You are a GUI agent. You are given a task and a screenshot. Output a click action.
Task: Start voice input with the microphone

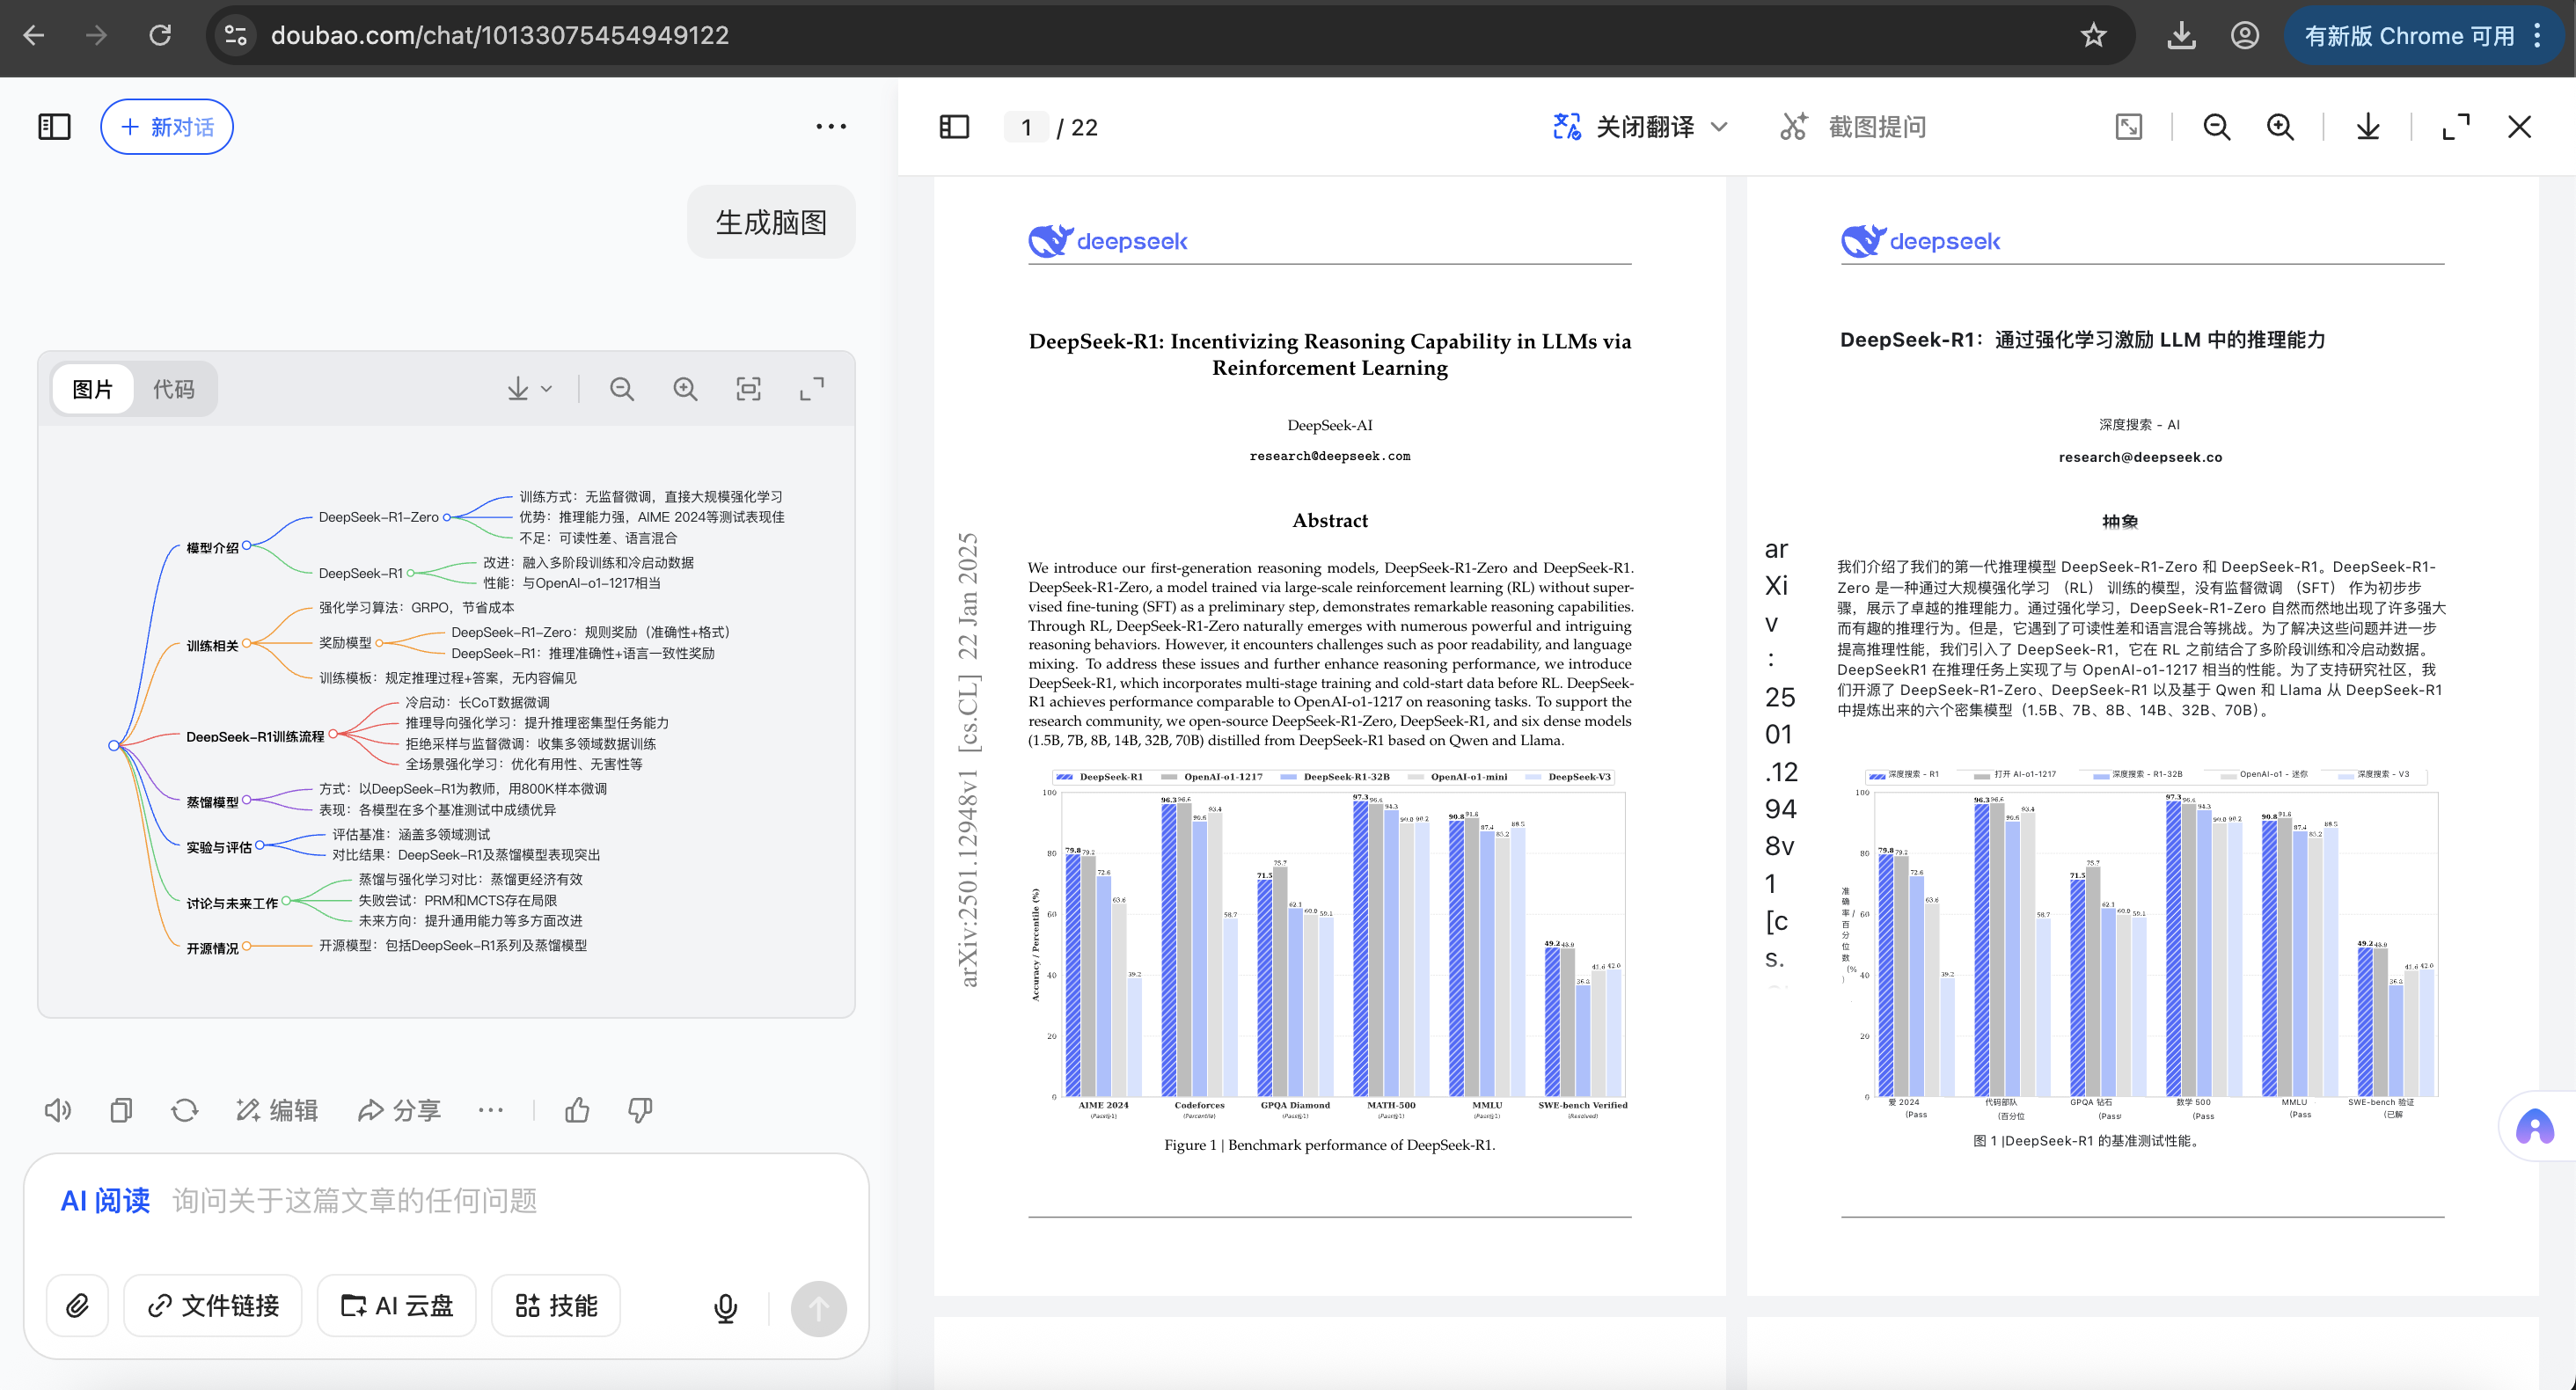tap(726, 1308)
